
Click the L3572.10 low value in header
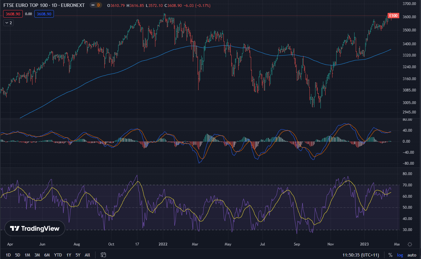tap(154, 6)
